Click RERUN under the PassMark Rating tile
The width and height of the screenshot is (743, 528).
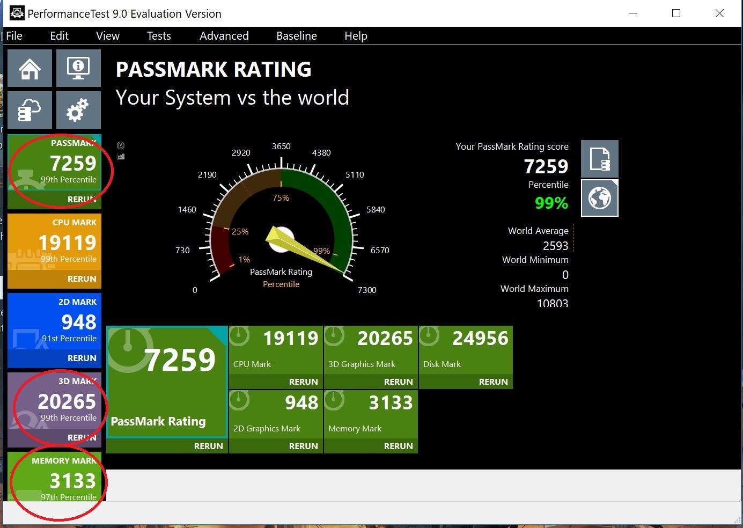208,446
